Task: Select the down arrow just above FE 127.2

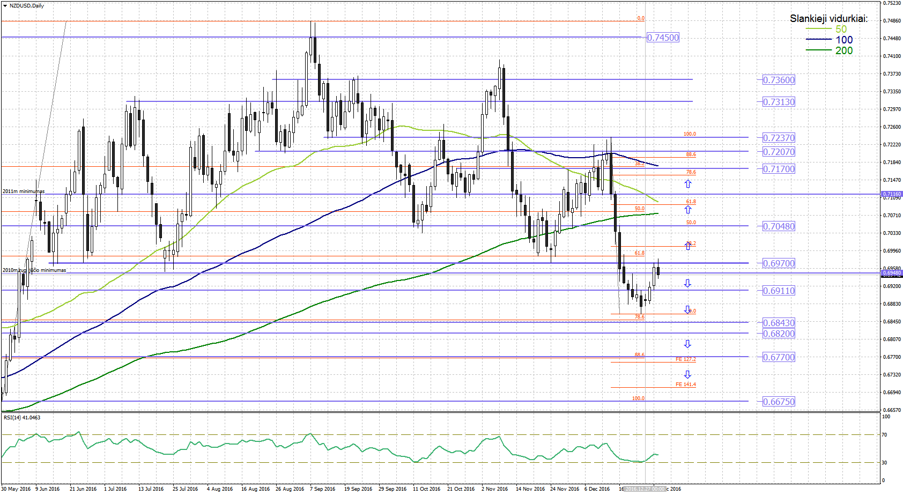Action: (x=688, y=344)
